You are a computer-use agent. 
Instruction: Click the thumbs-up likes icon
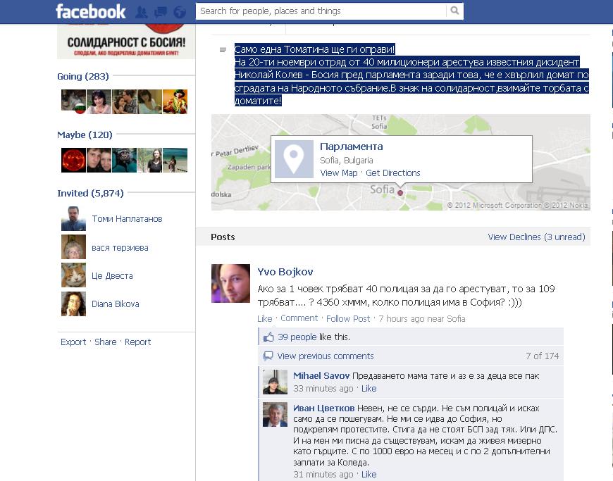pyautogui.click(x=268, y=337)
